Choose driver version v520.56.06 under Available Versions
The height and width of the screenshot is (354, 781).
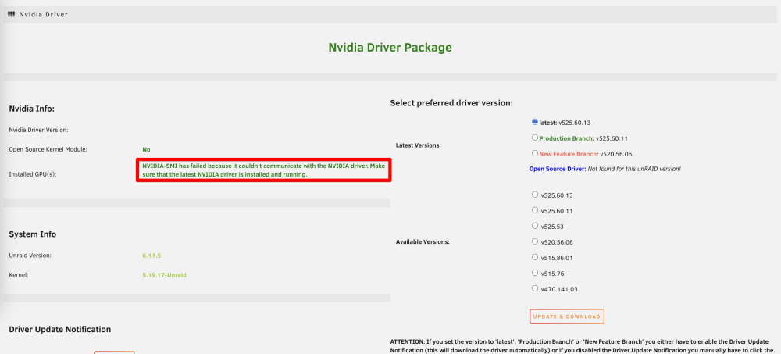tap(535, 241)
